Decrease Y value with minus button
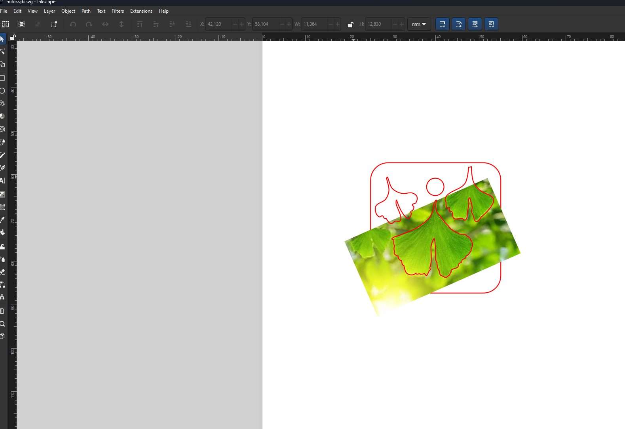This screenshot has height=429, width=625. (x=282, y=24)
